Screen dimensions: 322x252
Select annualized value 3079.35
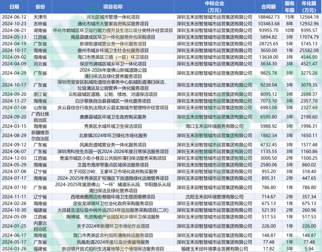[309, 85]
